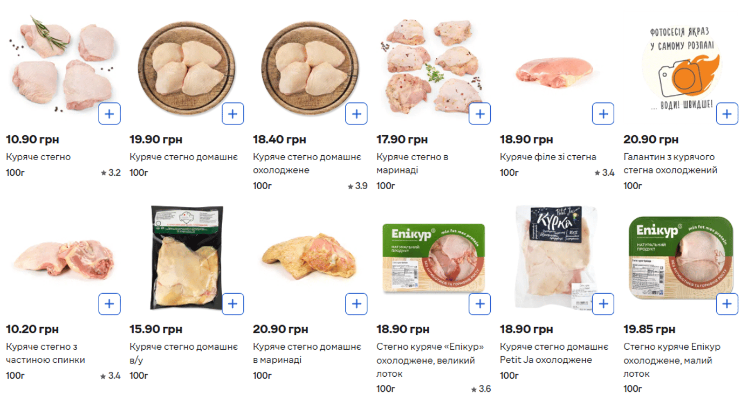The width and height of the screenshot is (755, 401).
Task: Add Куряче стегно в маринаді 17.90 to cart
Action: point(480,114)
